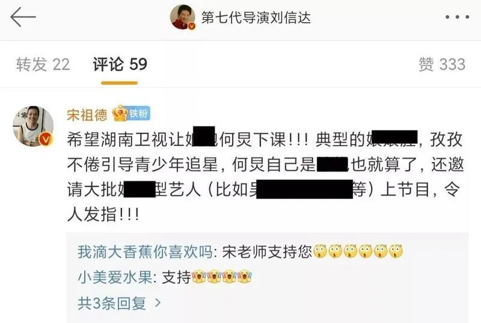Select the 评论 59 tab

(x=120, y=64)
